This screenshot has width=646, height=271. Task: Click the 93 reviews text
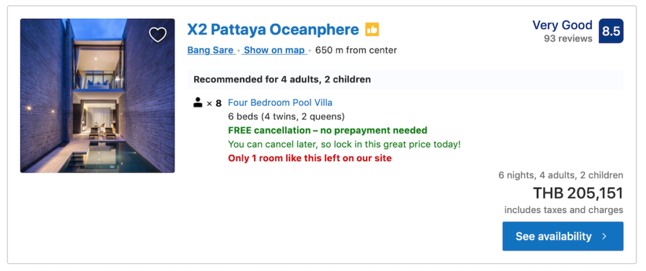point(568,38)
